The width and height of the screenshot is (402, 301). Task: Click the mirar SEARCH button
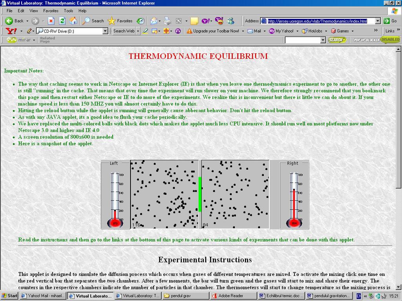click(x=337, y=40)
